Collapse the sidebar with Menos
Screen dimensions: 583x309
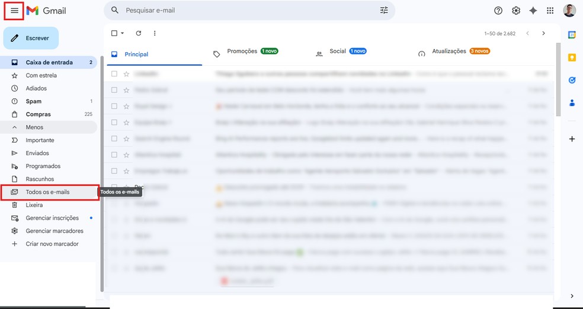(x=49, y=127)
